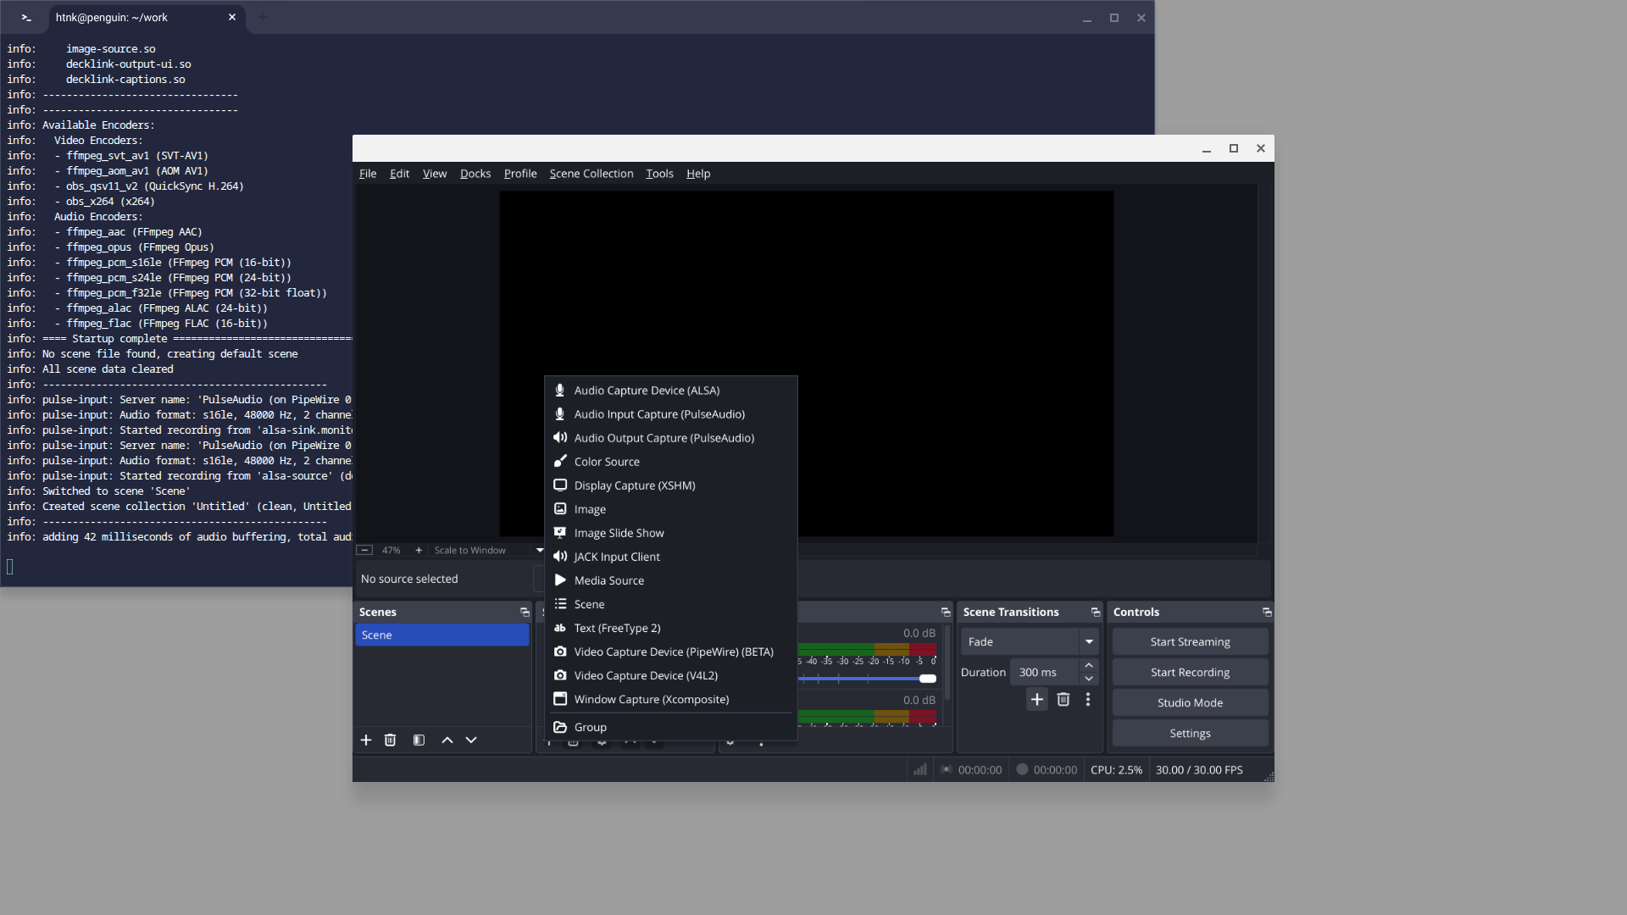
Task: Move the scene up with the arrow icon
Action: 447,740
